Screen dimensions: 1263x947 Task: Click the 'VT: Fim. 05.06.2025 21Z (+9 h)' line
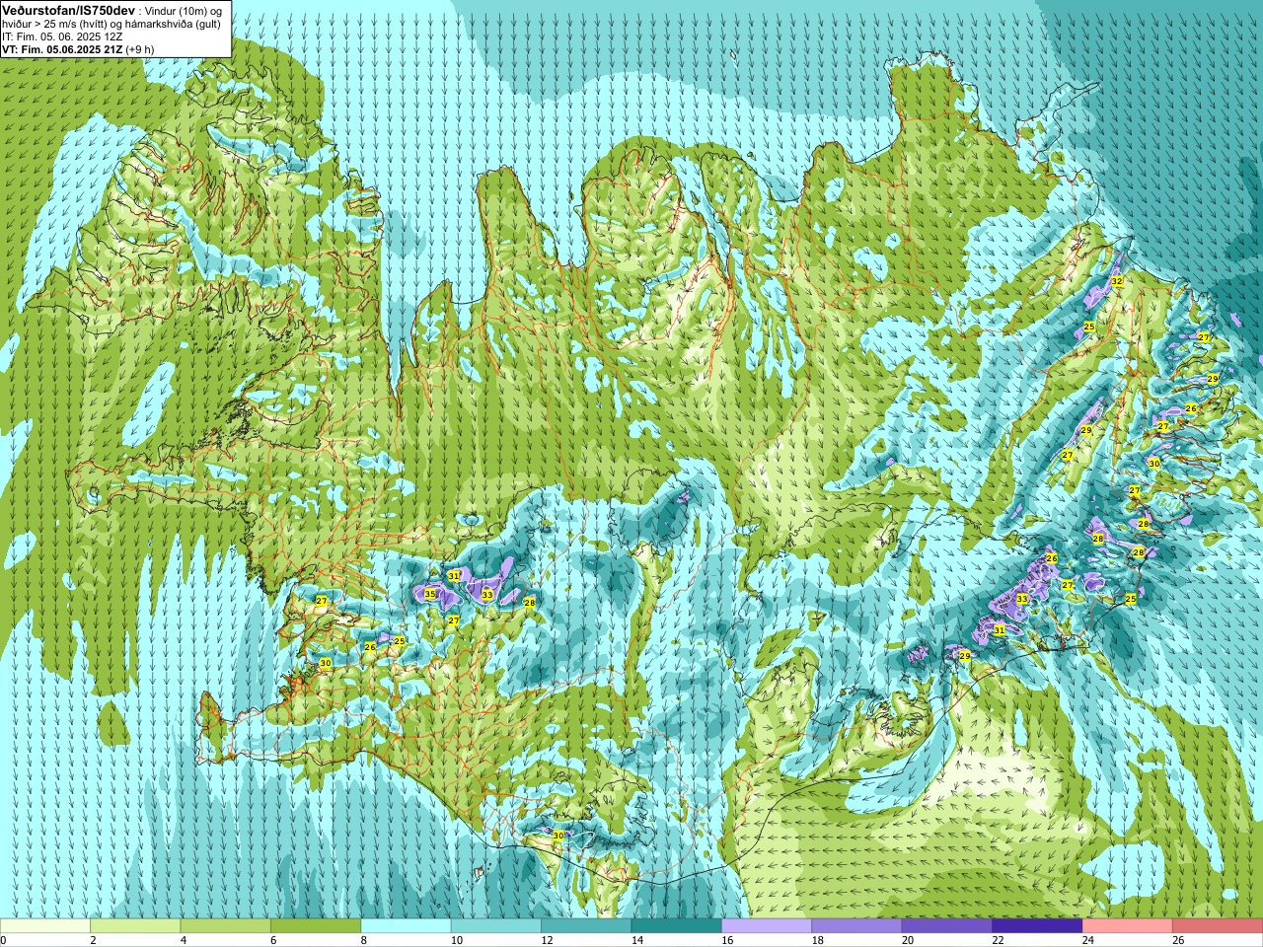(x=78, y=48)
